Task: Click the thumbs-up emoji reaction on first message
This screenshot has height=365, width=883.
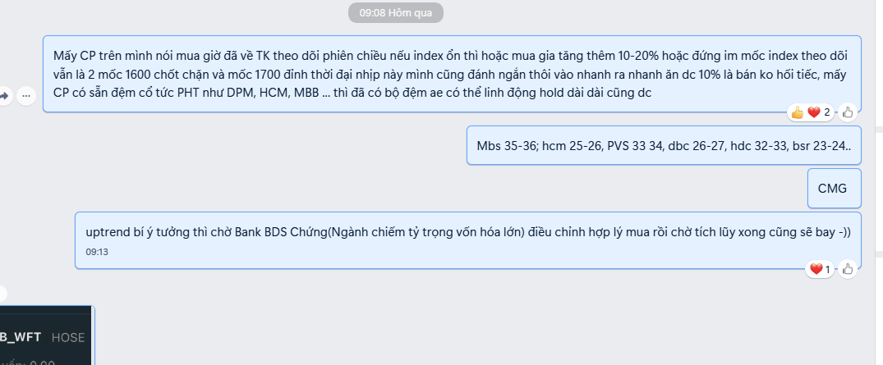Action: pyautogui.click(x=796, y=112)
